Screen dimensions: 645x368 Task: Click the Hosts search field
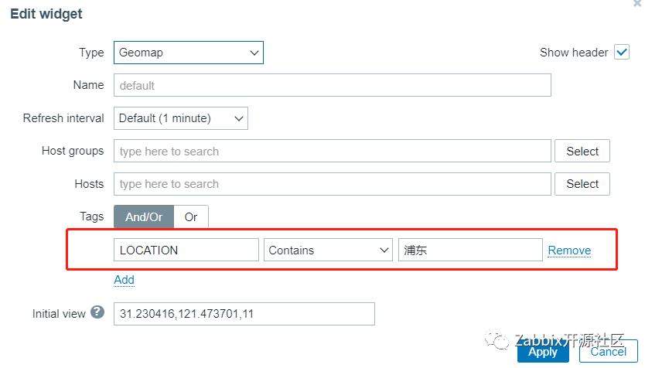[332, 184]
